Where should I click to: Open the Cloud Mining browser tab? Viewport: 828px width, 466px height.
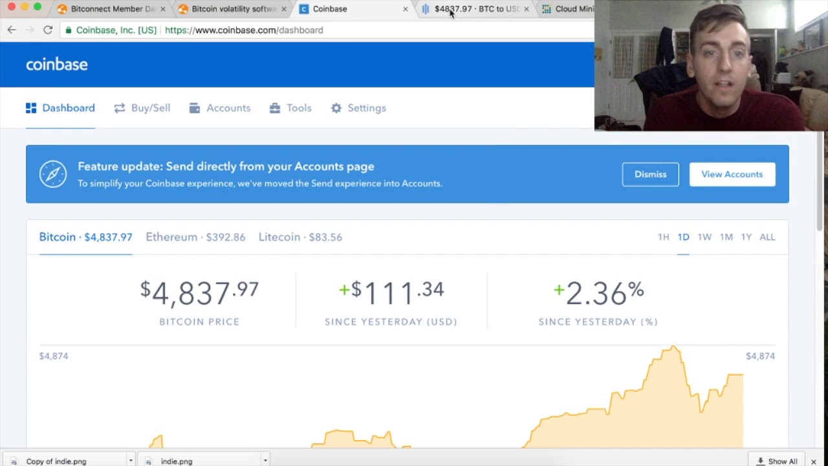(x=568, y=9)
